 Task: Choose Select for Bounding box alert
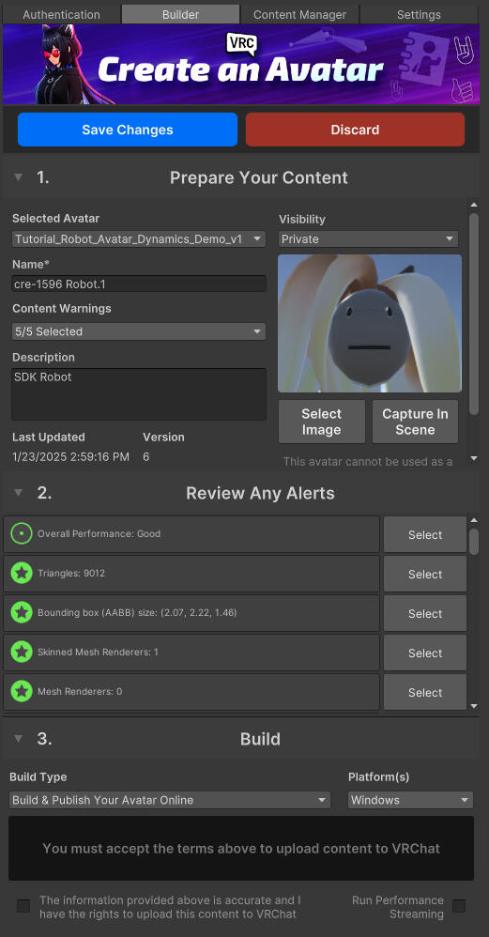point(425,614)
